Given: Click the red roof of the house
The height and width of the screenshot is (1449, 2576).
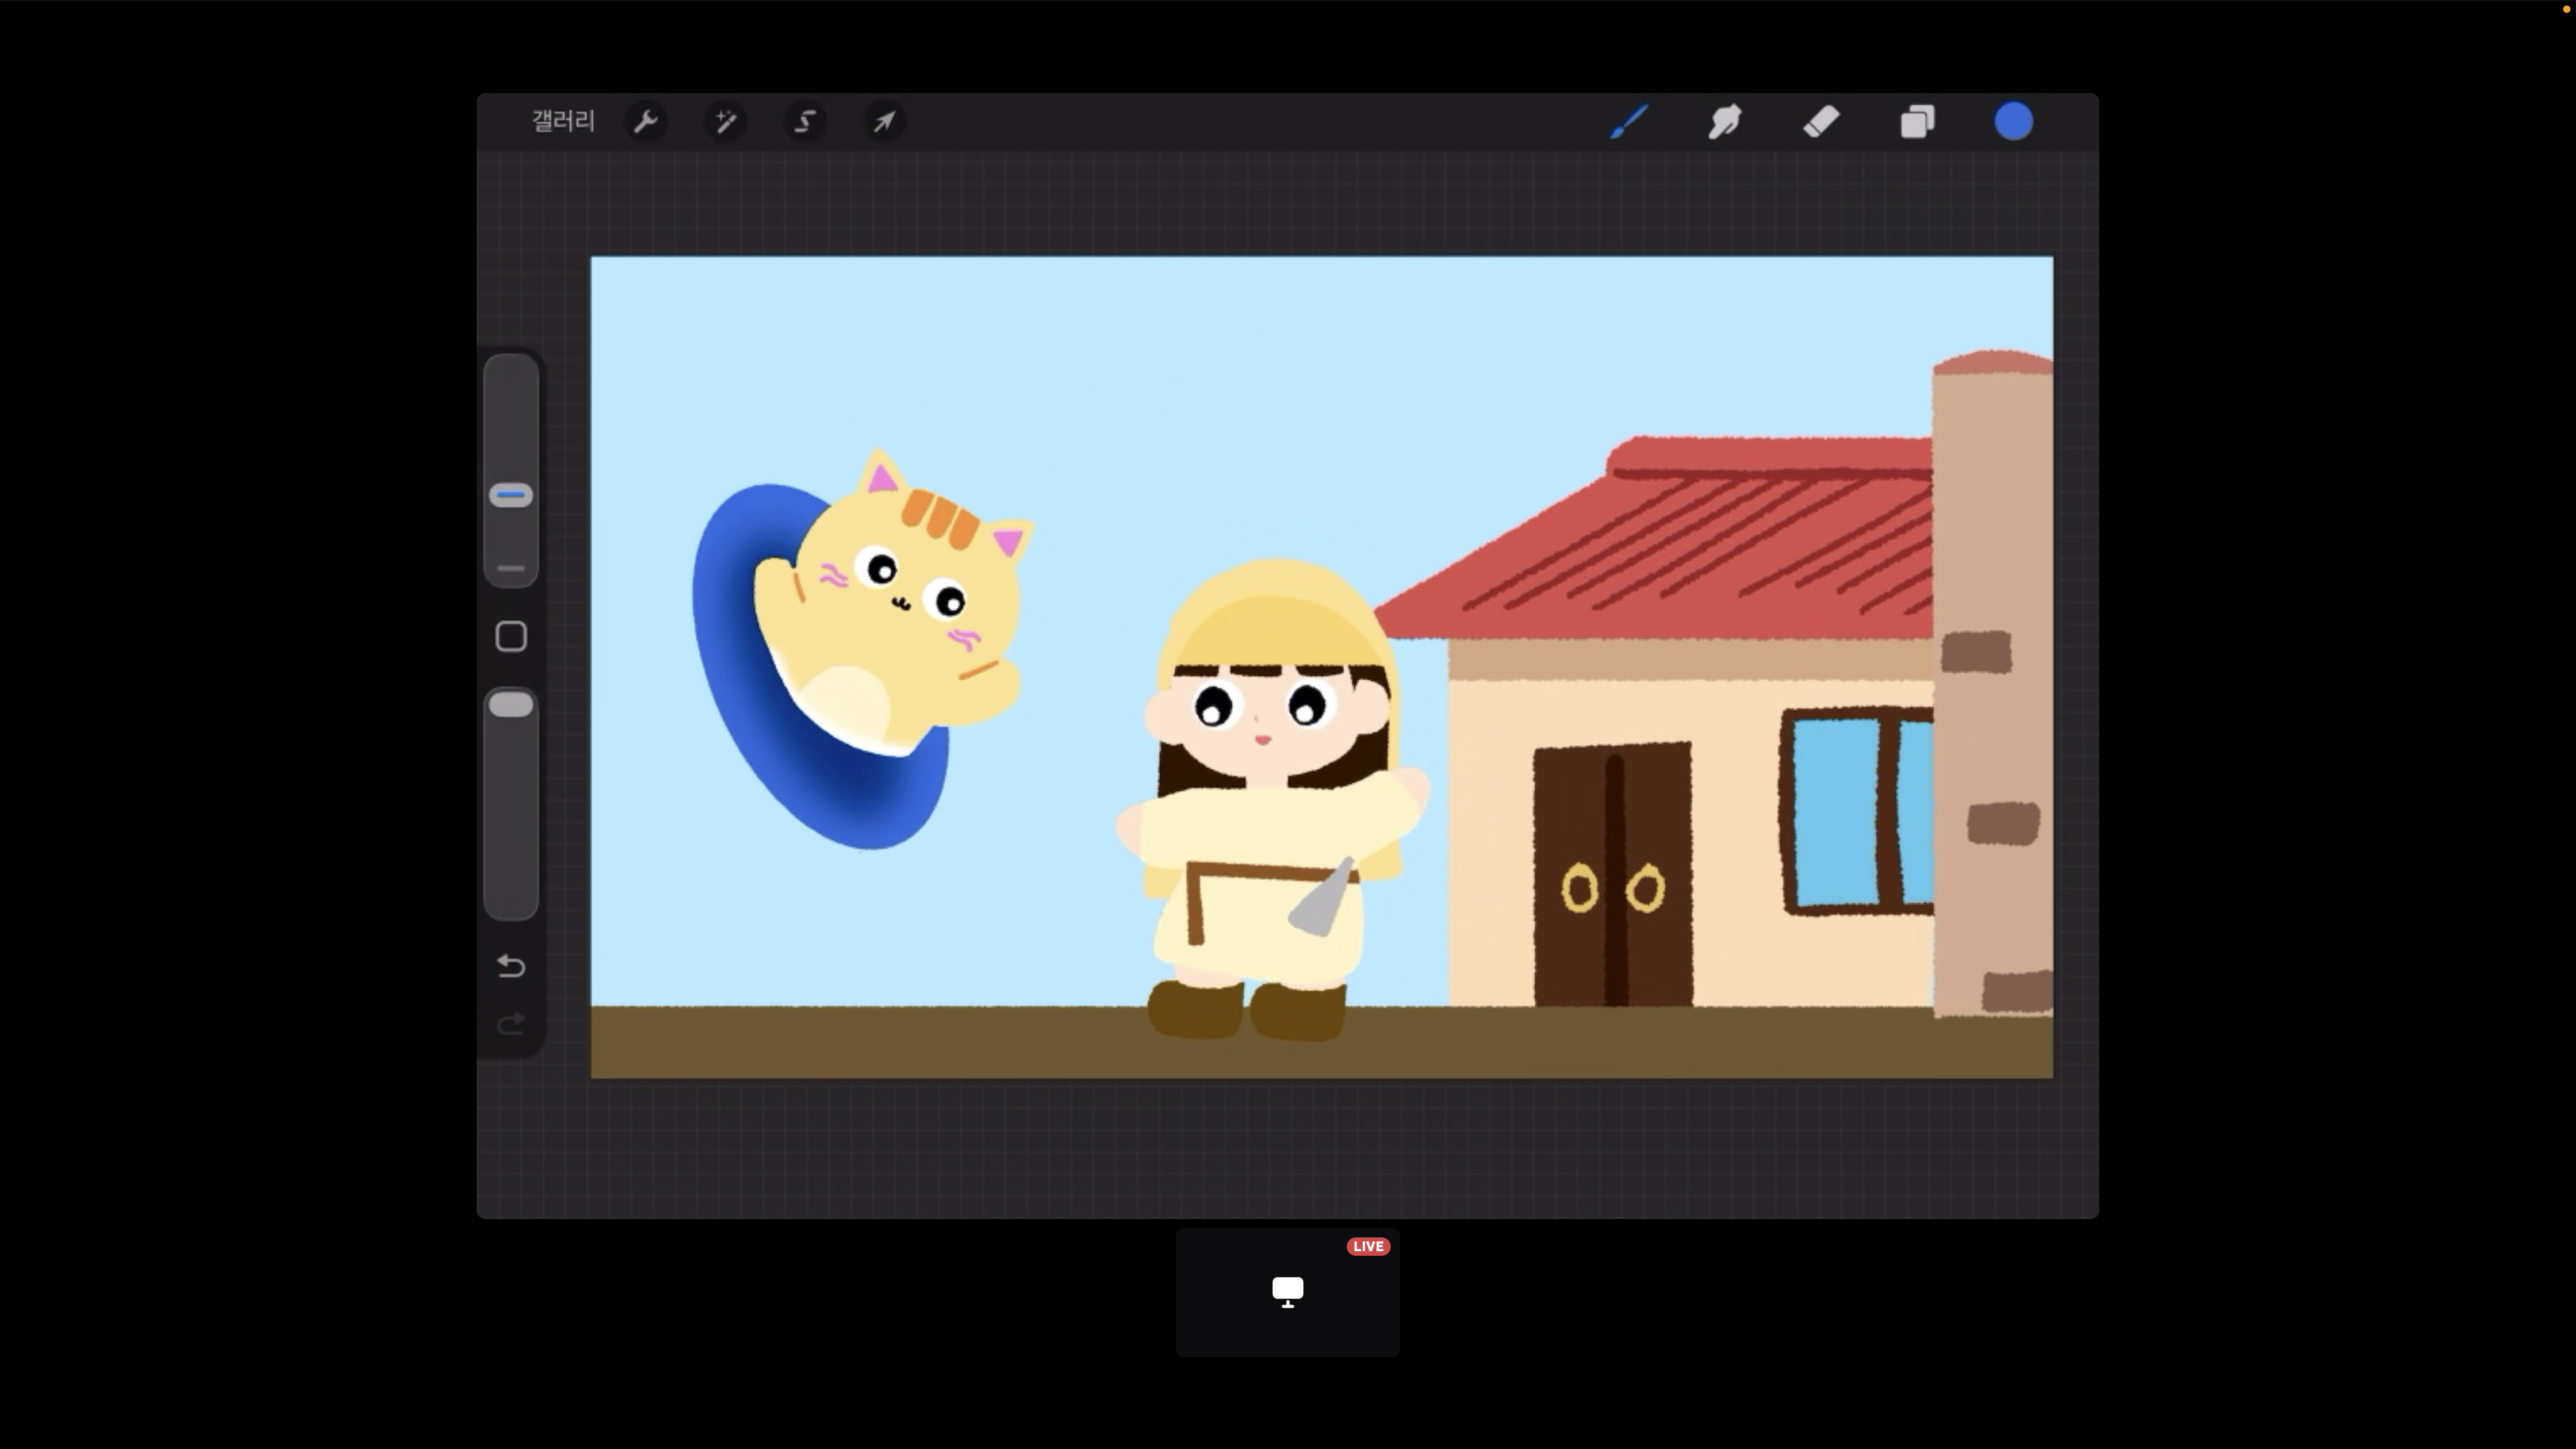Looking at the screenshot, I should point(1700,540).
